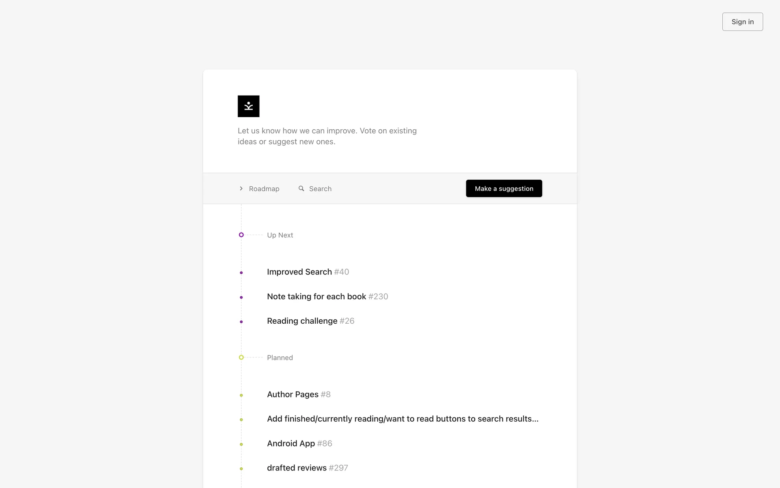This screenshot has width=780, height=488.
Task: Open the Add finished/currently reading buttons suggestion
Action: pyautogui.click(x=402, y=419)
